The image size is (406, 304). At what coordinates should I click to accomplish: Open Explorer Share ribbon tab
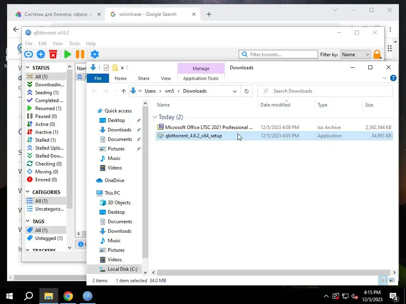(x=144, y=78)
